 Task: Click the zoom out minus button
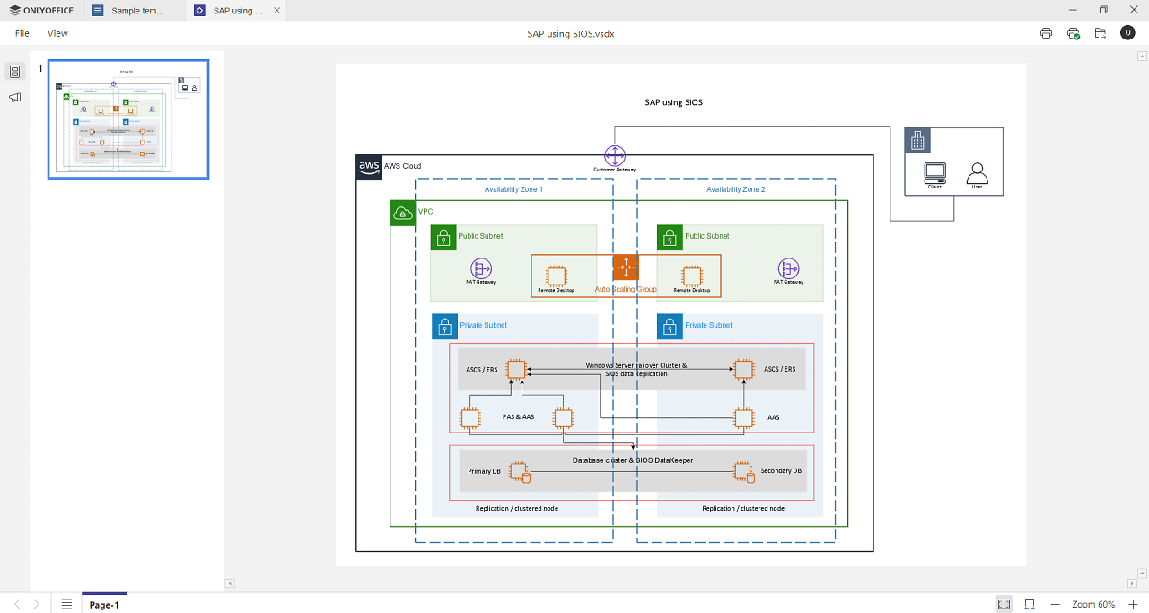pyautogui.click(x=1055, y=604)
